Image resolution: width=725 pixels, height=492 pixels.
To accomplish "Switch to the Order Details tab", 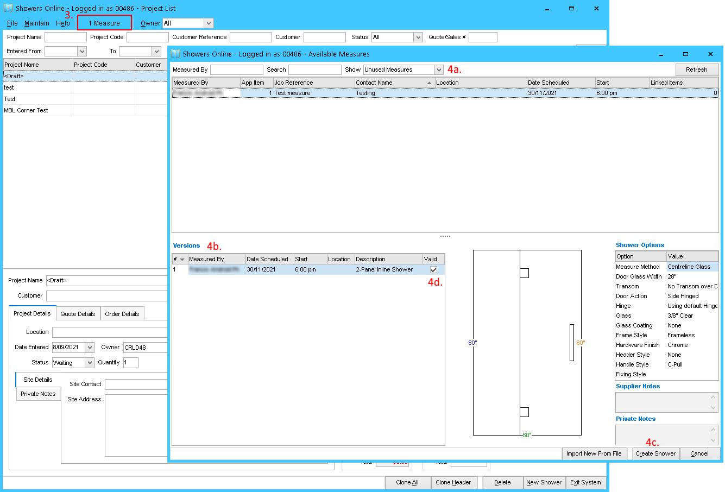I will (x=122, y=314).
